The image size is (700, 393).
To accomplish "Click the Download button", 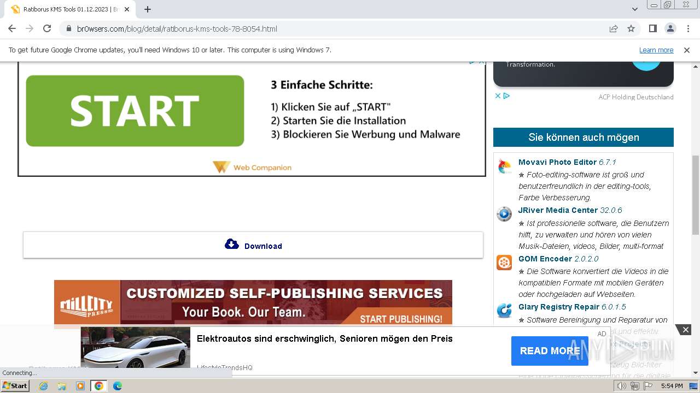I will coord(253,245).
